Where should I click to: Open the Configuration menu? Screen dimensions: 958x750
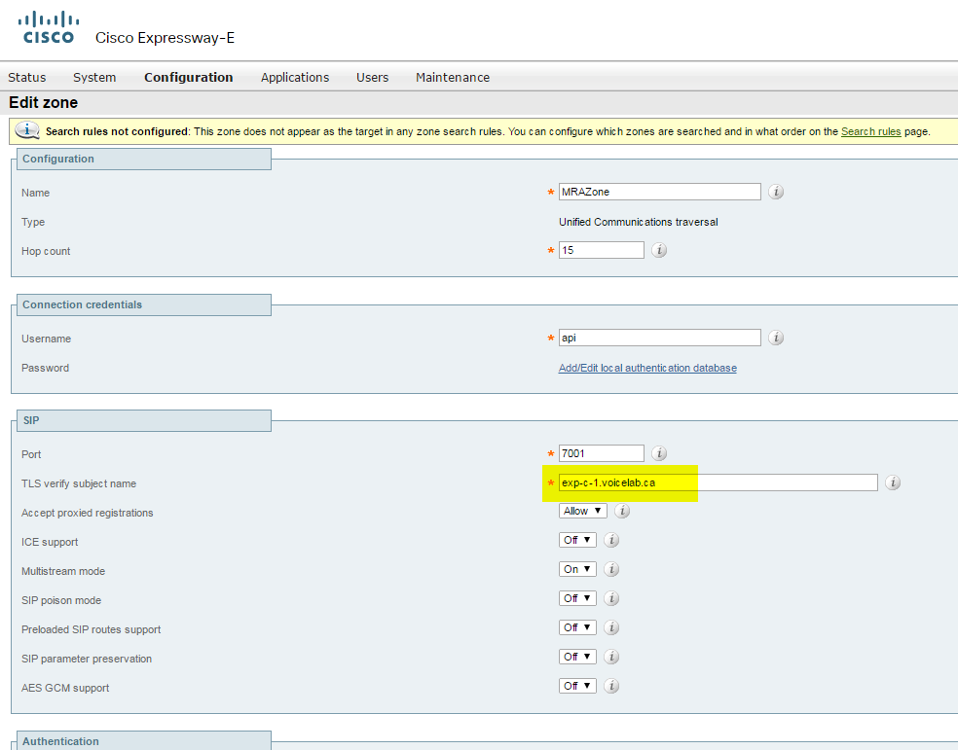pyautogui.click(x=188, y=78)
